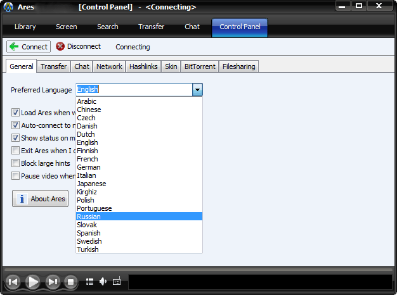Start playback with the Play button
This screenshot has height=295, width=397.
tap(33, 282)
